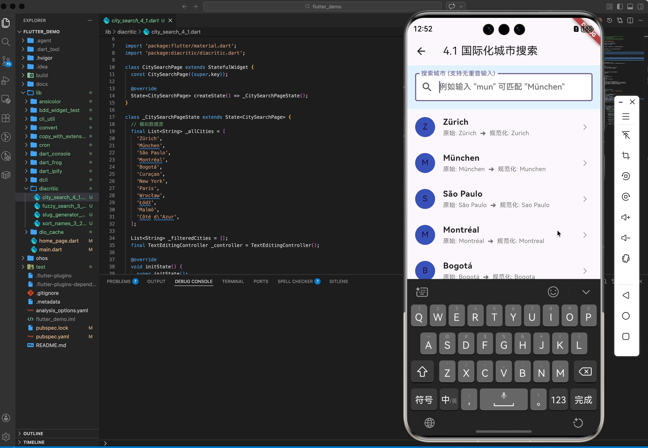Screen dimensions: 648x448
Task: Open the Explorer view in activity bar
Action: click(6, 23)
